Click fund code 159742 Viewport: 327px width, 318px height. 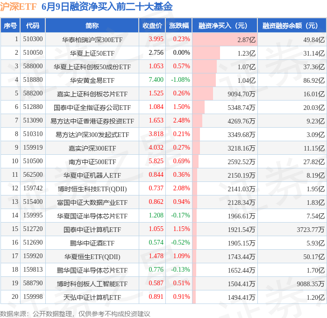(33, 188)
